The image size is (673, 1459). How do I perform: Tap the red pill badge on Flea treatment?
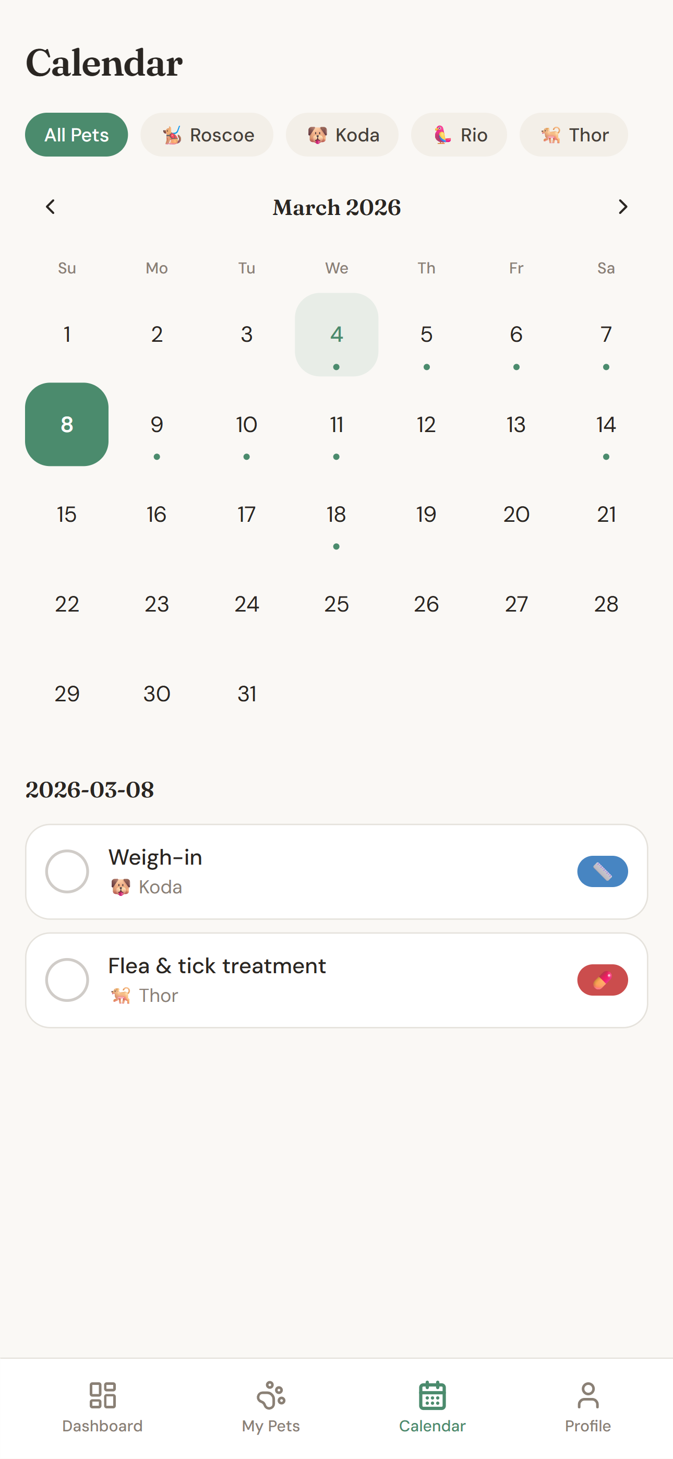[602, 980]
